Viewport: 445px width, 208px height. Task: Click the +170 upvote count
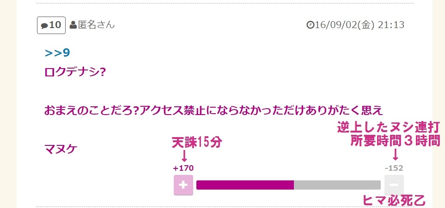[x=183, y=168]
